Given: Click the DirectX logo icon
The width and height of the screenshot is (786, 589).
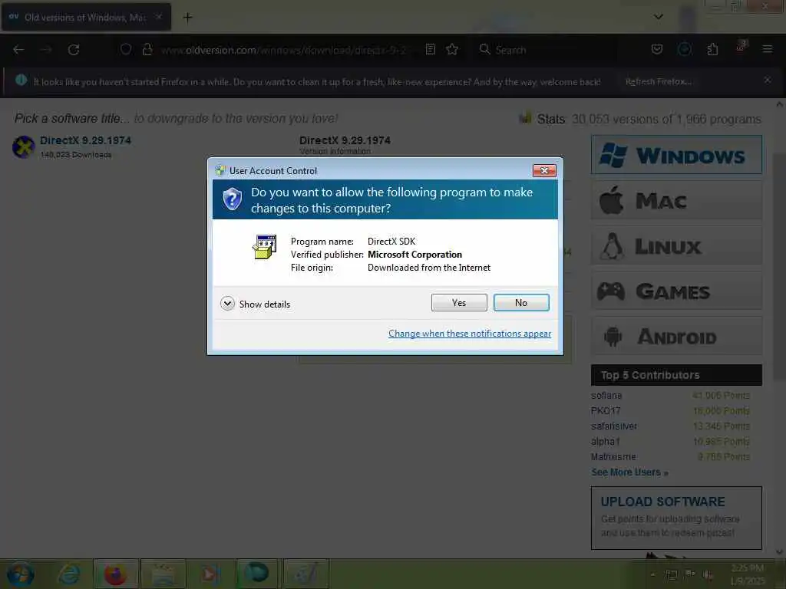Looking at the screenshot, I should [24, 147].
